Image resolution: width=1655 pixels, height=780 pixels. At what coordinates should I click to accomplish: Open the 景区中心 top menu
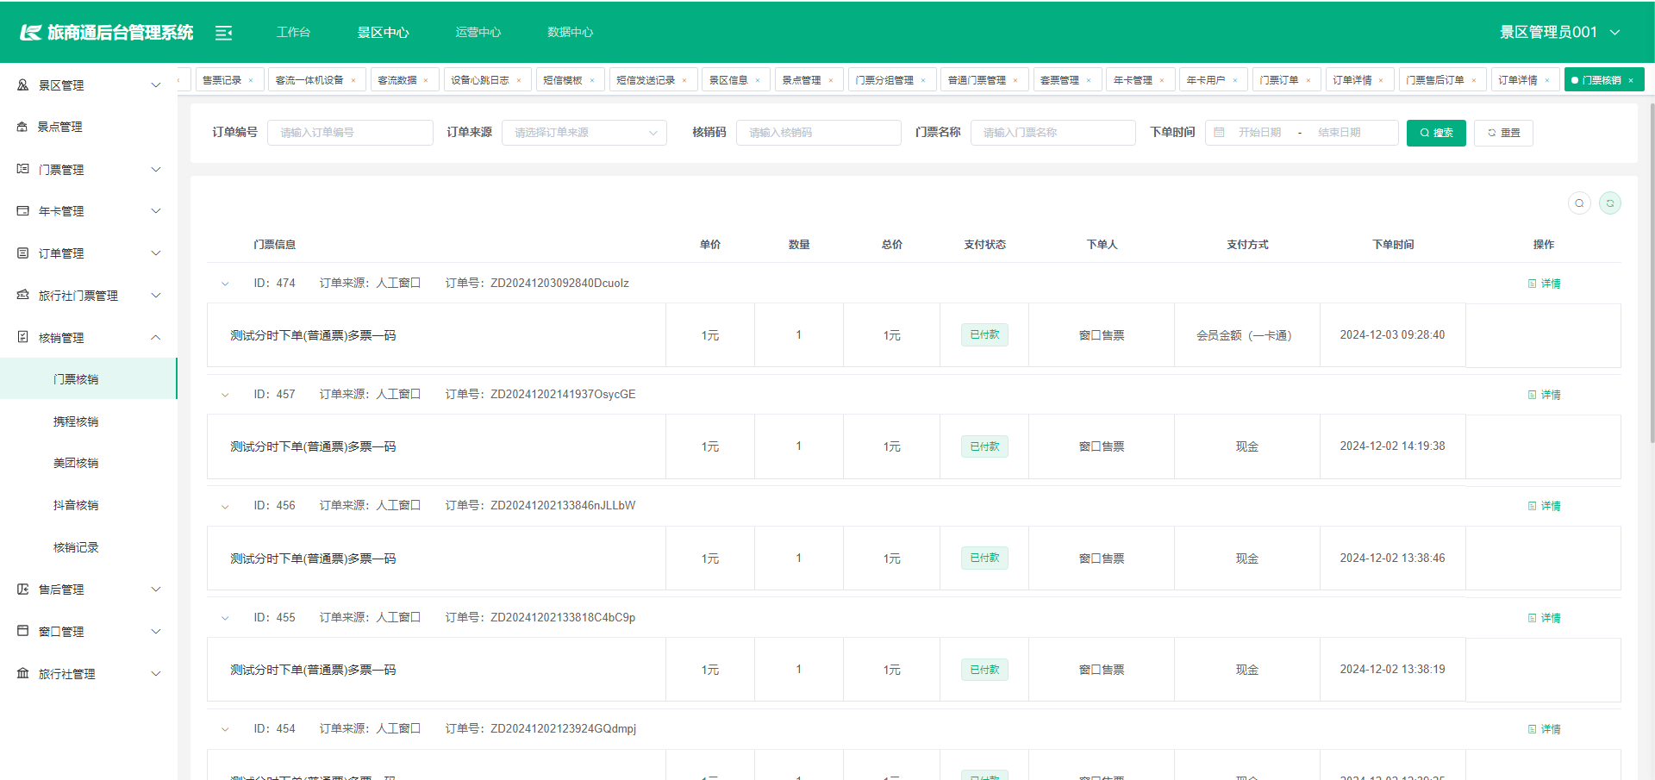384,33
